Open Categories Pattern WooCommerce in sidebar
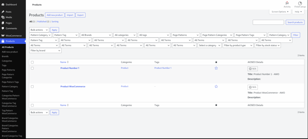Viewport: 308px width, 139px height. pyautogui.click(x=11, y=97)
